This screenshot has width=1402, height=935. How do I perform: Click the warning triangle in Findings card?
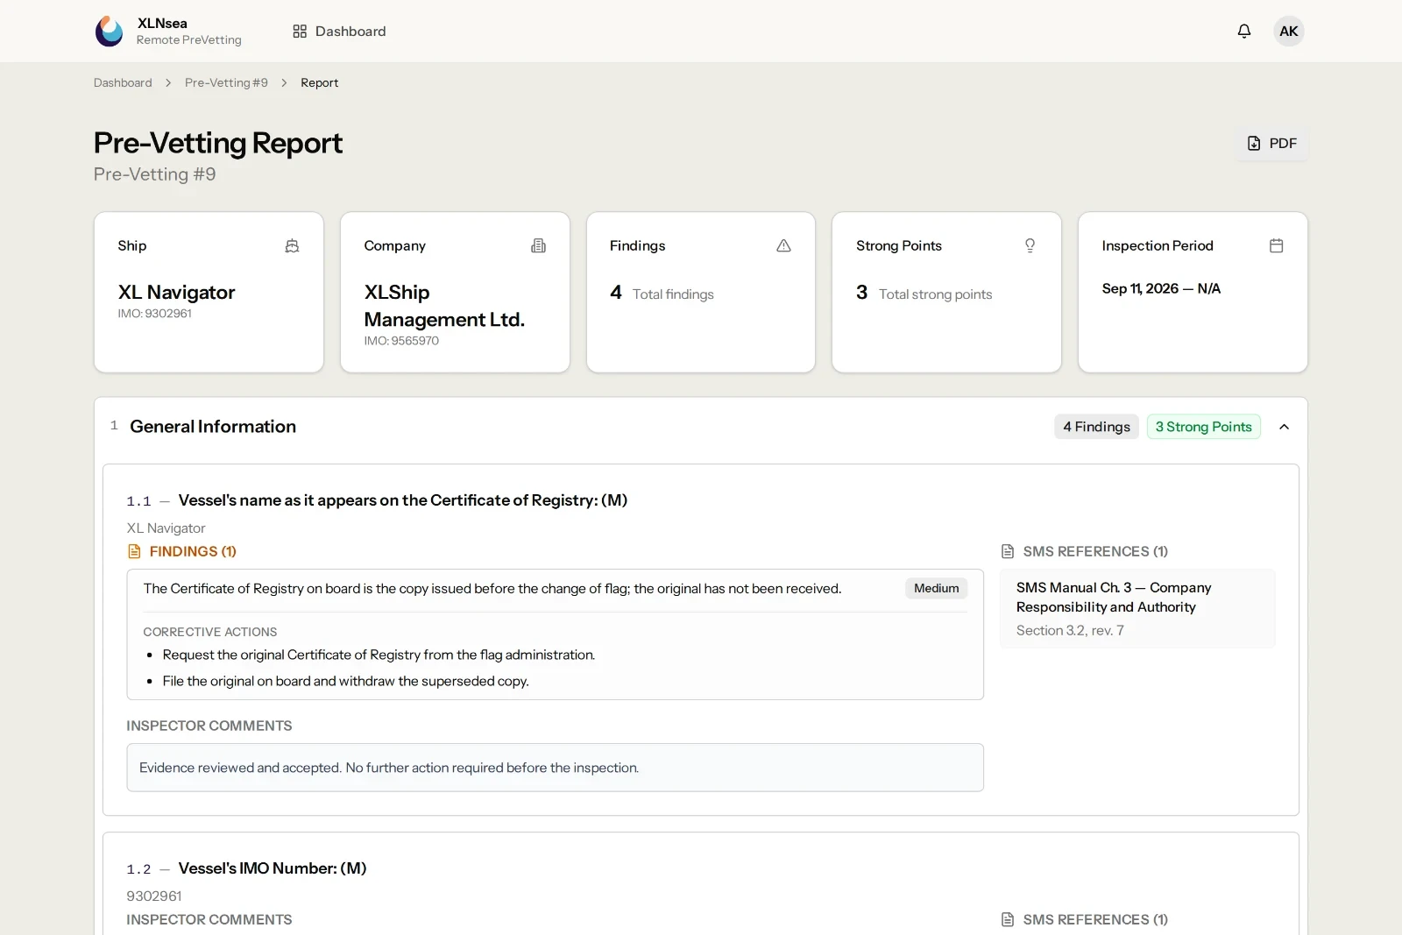tap(784, 246)
